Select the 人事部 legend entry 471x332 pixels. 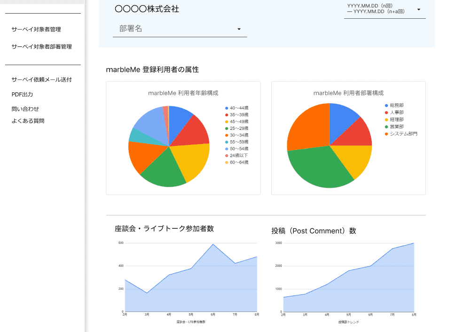tap(394, 113)
